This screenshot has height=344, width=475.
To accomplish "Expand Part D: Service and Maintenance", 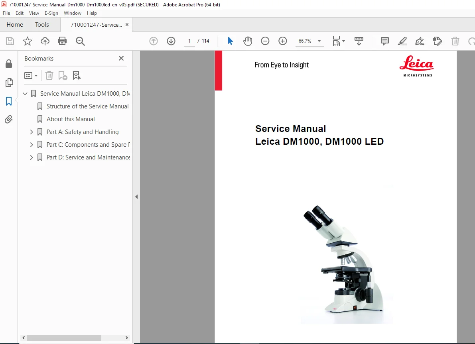I will point(32,157).
